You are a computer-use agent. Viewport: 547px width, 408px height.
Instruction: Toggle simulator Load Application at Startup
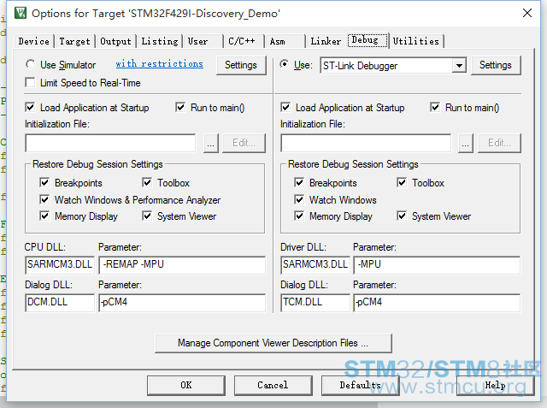click(x=31, y=107)
